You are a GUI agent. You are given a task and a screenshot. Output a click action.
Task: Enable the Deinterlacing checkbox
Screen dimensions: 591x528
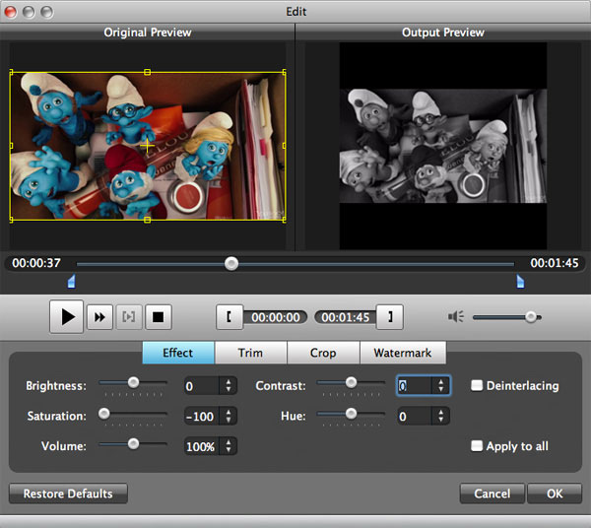pyautogui.click(x=477, y=385)
